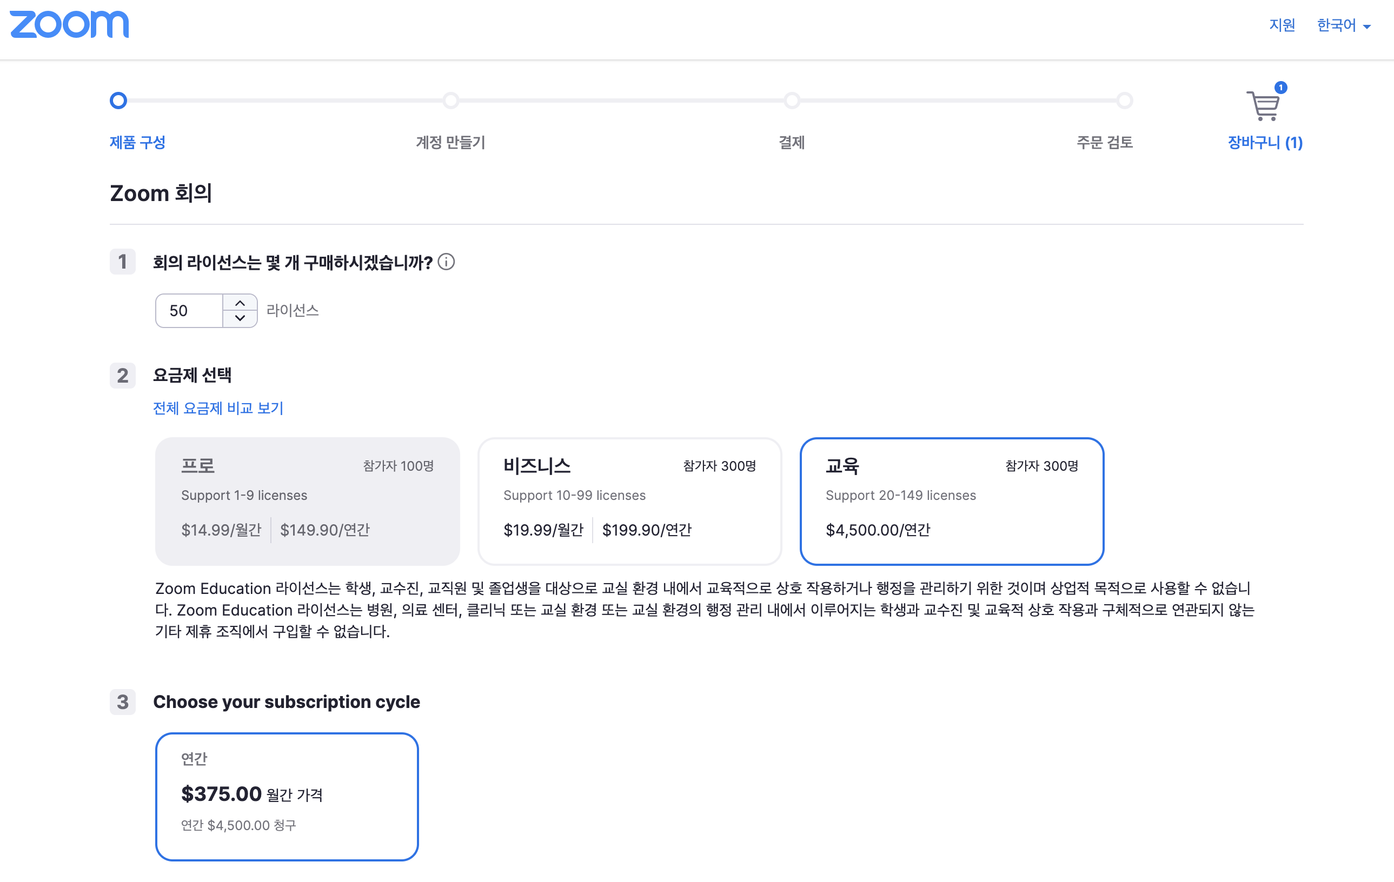Click the 계정 만들기 step circle

(x=451, y=101)
